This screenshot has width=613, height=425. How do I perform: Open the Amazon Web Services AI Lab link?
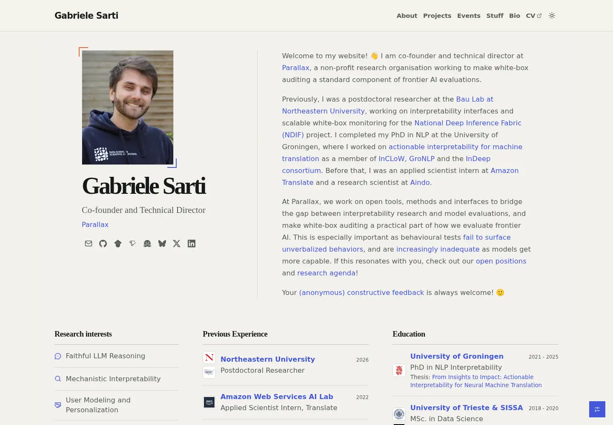(277, 397)
